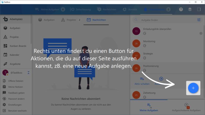
Task: Click the status icon under Strategie
Action: coord(145,58)
